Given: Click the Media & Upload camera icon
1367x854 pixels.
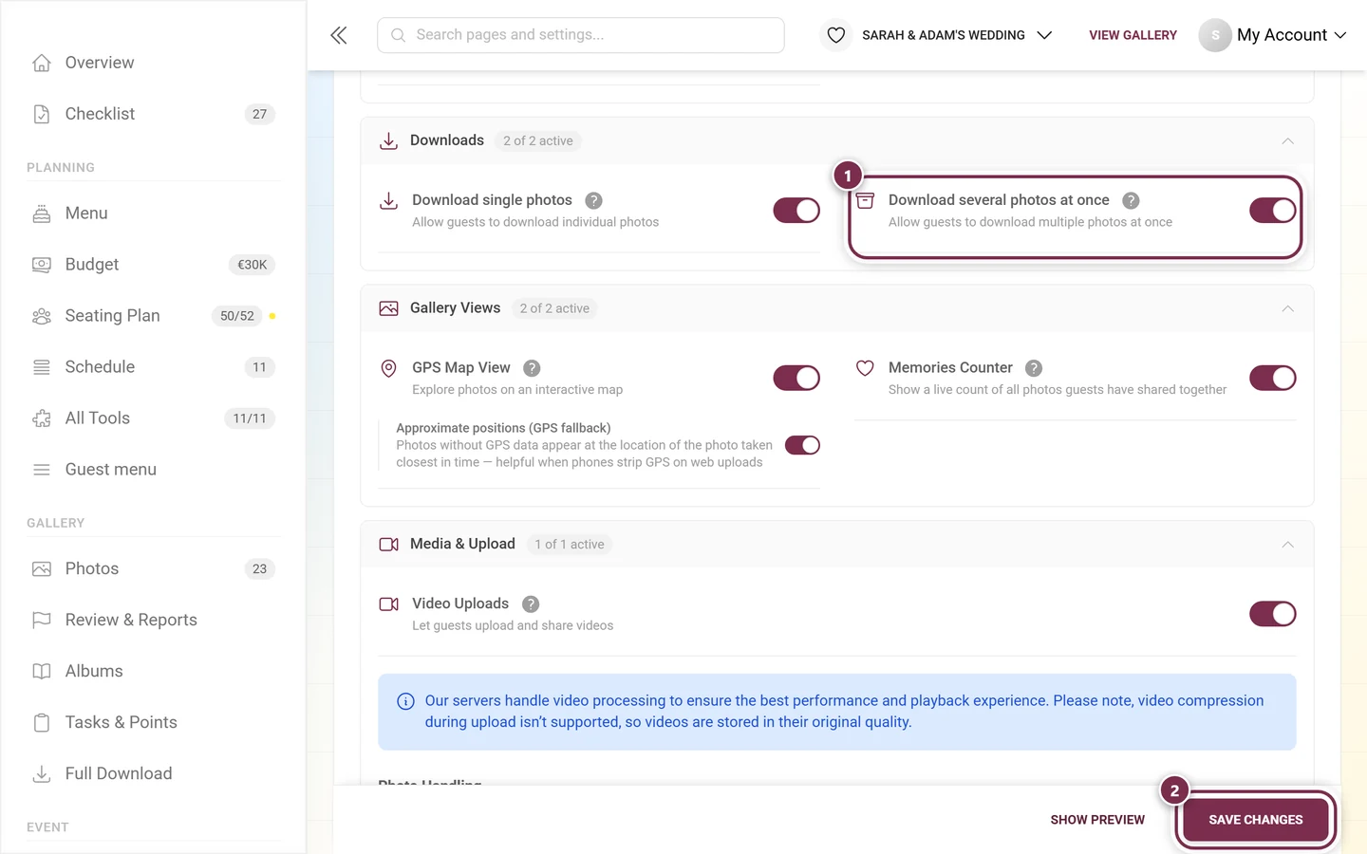Looking at the screenshot, I should coord(388,545).
